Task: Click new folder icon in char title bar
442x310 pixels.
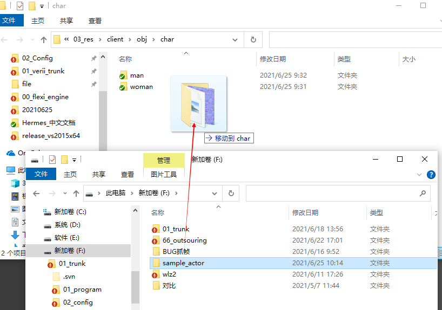Action: click(32, 6)
